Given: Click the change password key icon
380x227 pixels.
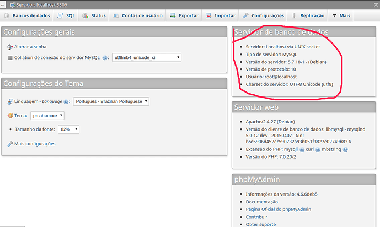Looking at the screenshot, I should [10, 47].
